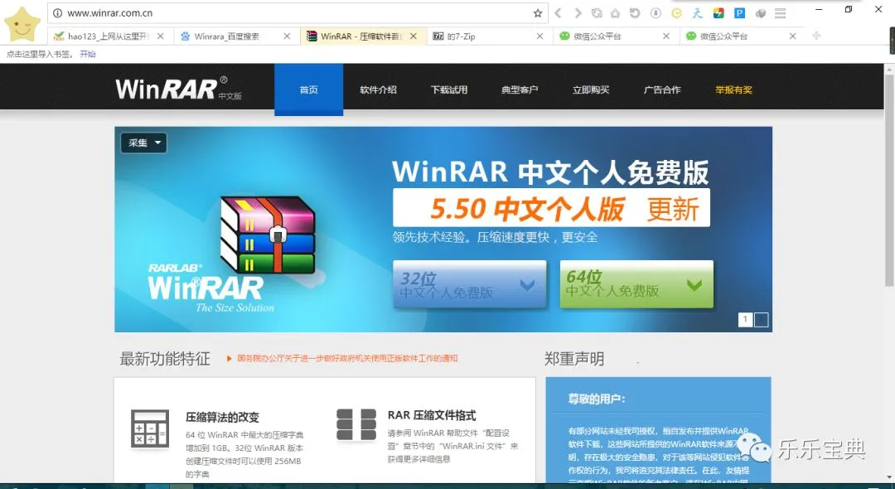895x489 pixels.
Task: Open the 典型客户 navigation item
Action: point(520,90)
